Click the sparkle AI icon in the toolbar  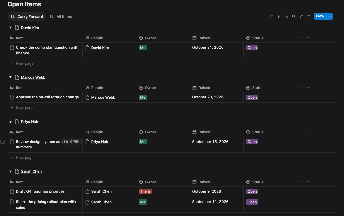[x=286, y=16]
